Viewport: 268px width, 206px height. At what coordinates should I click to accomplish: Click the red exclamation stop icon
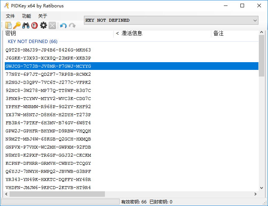(35, 25)
